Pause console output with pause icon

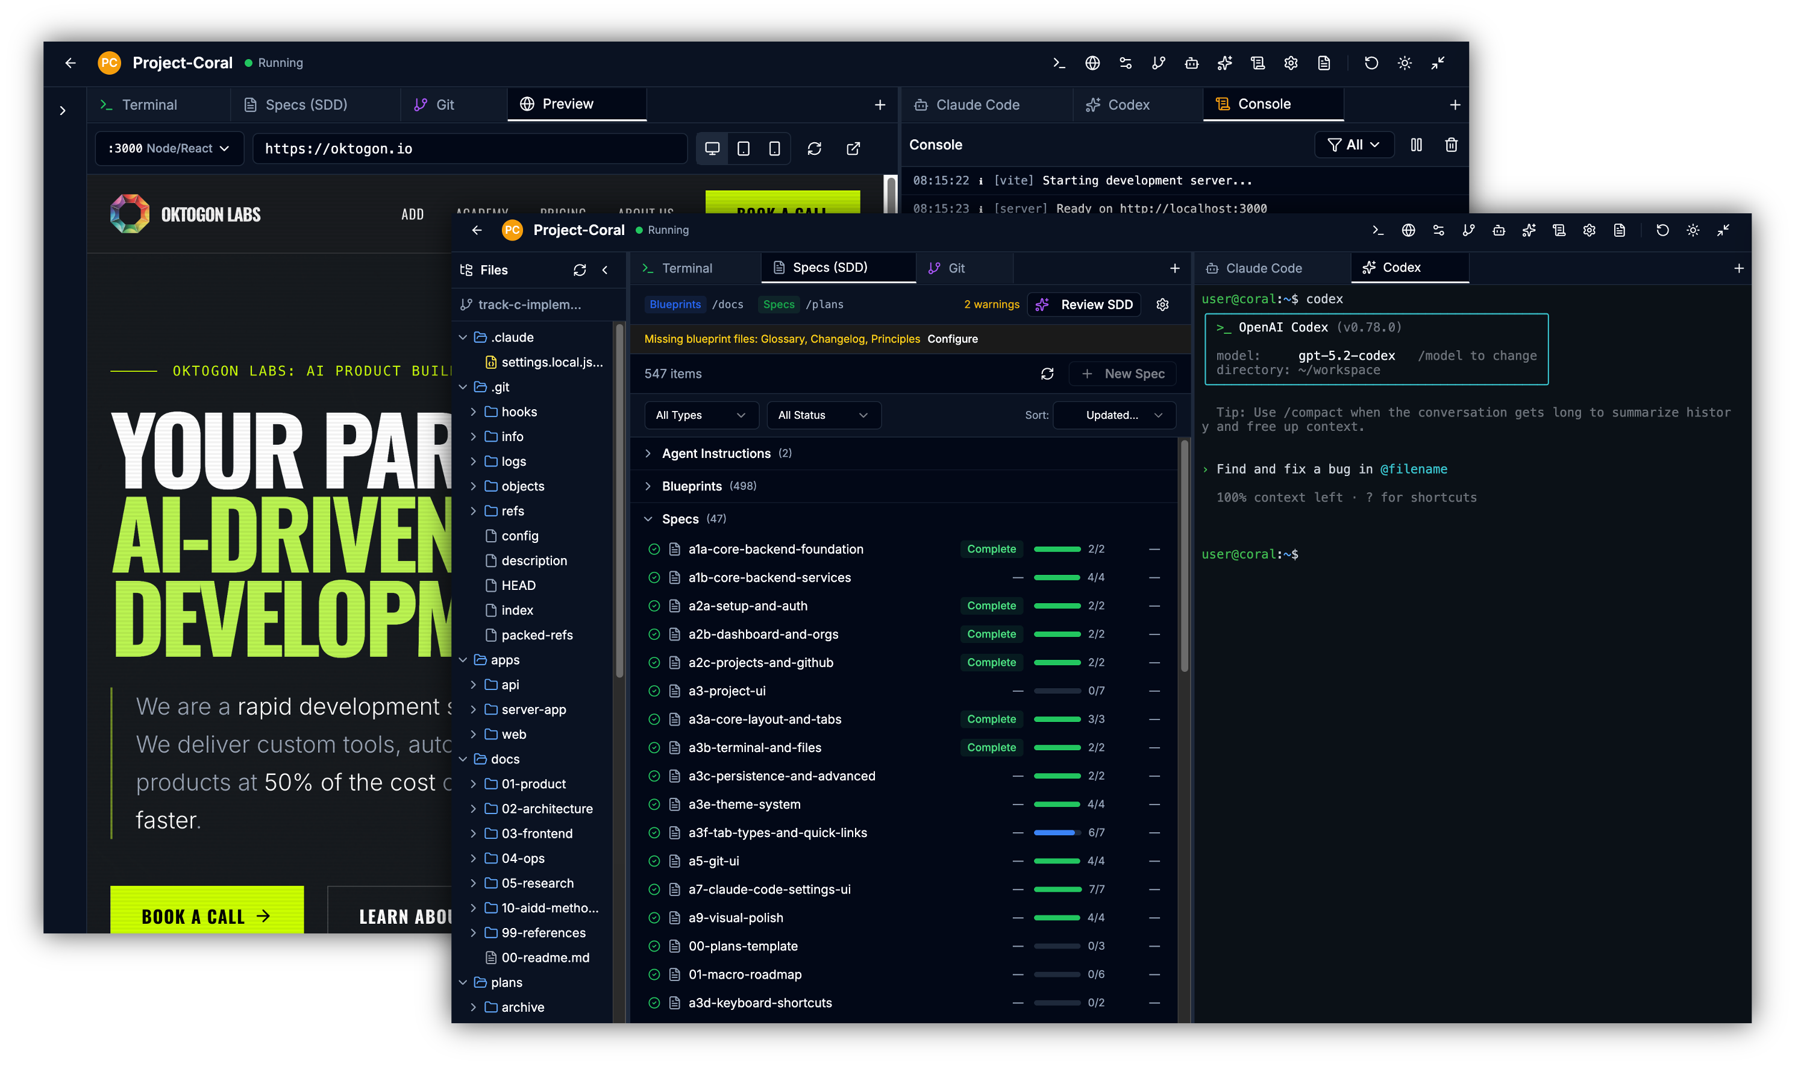click(x=1416, y=145)
